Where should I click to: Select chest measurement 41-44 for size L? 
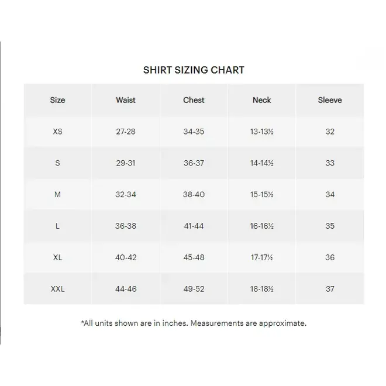(x=194, y=226)
